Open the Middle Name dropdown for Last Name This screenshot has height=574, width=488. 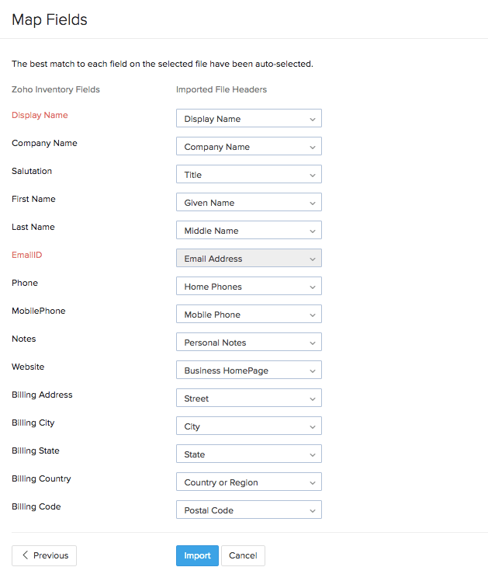(248, 231)
